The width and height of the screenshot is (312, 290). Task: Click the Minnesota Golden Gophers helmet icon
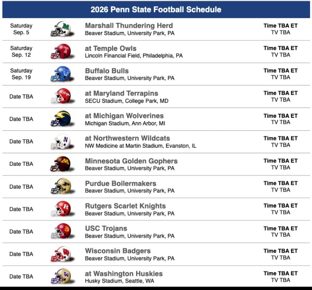tap(61, 164)
